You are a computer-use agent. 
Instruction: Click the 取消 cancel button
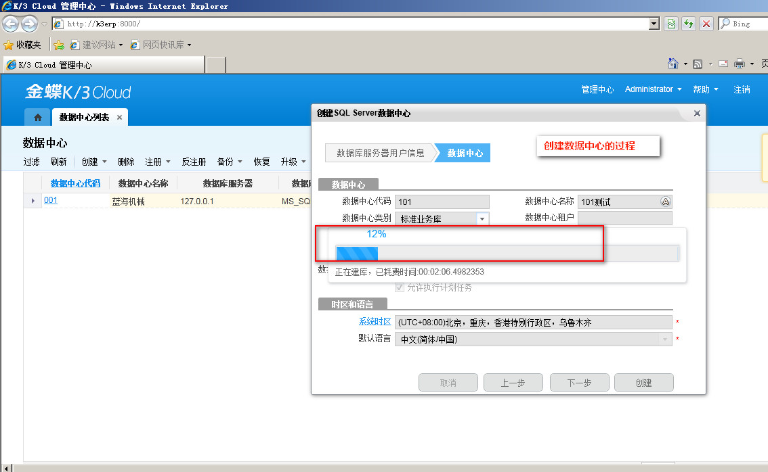coord(448,383)
